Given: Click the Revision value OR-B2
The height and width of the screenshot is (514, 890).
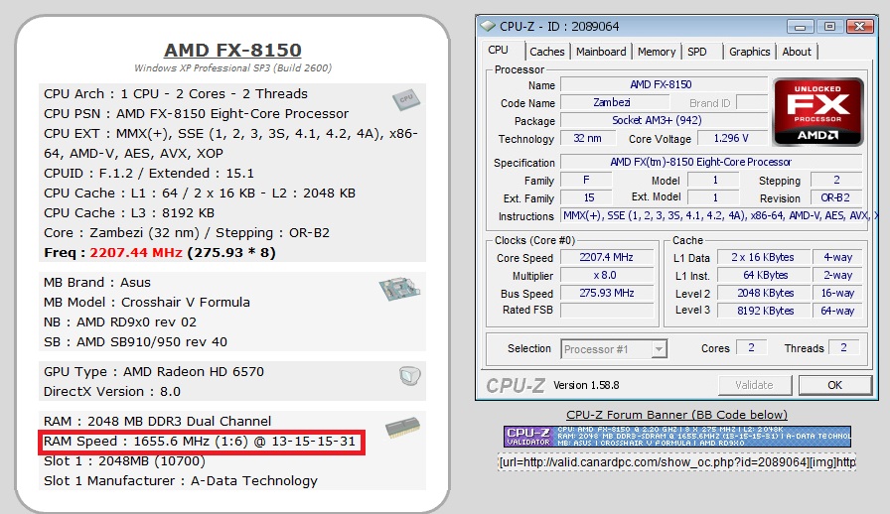Looking at the screenshot, I should point(836,198).
